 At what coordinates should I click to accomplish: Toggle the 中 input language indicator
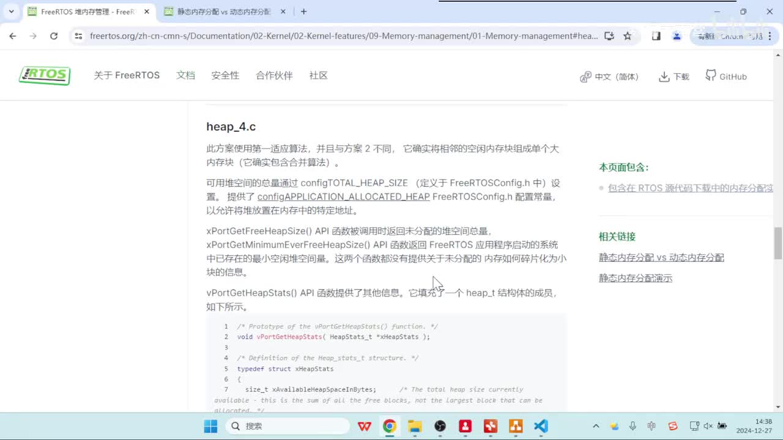651,426
